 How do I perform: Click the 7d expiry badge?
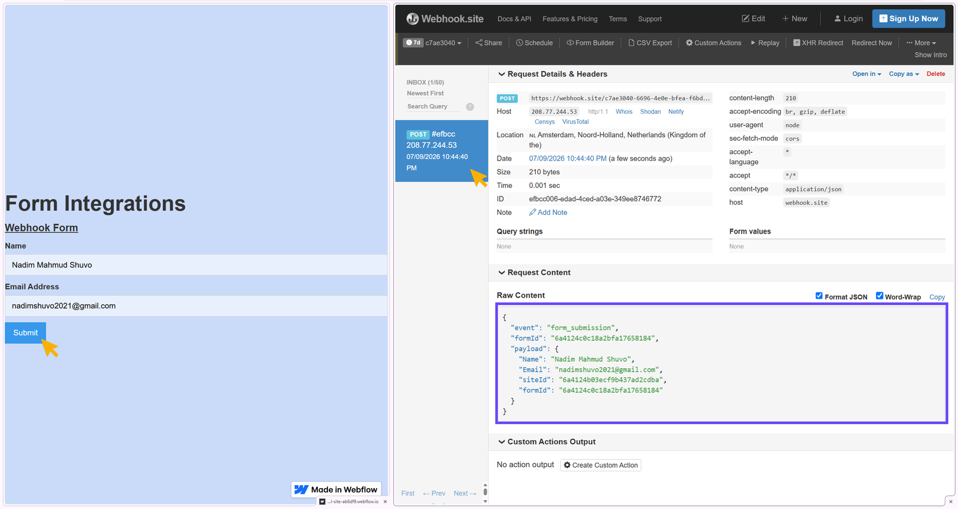[413, 43]
